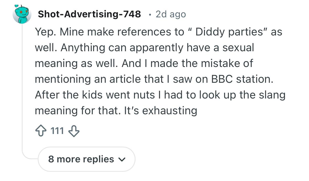This screenshot has height=181, width=309.
Task: Click the teal Snoo avatar icon
Action: 22,14
